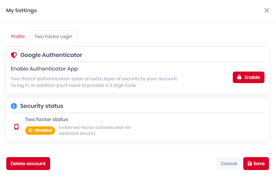Click the orange Disabled status badge

pos(40,131)
